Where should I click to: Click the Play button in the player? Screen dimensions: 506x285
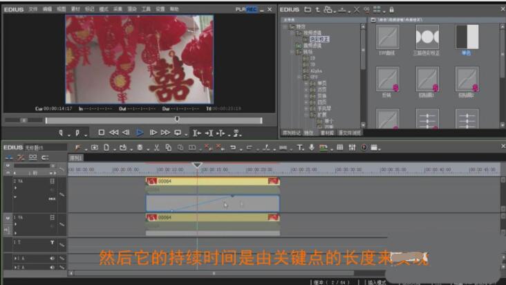point(140,132)
